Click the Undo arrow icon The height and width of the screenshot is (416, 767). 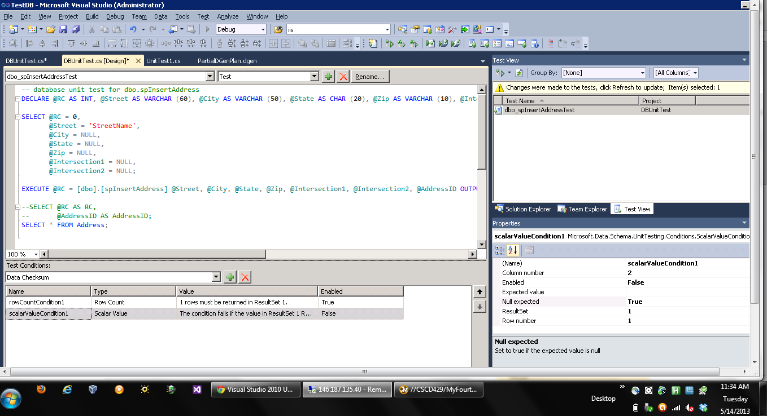(133, 29)
